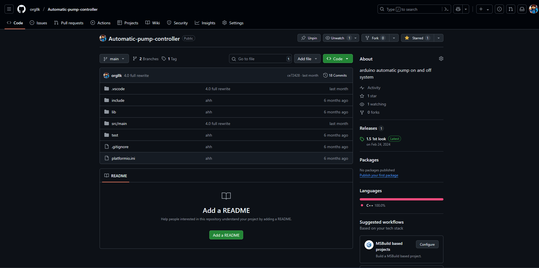Open repository Activity link
The width and height of the screenshot is (539, 268).
click(370, 88)
